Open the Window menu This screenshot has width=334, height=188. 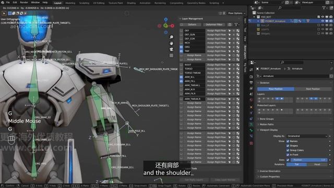(x=35, y=2)
